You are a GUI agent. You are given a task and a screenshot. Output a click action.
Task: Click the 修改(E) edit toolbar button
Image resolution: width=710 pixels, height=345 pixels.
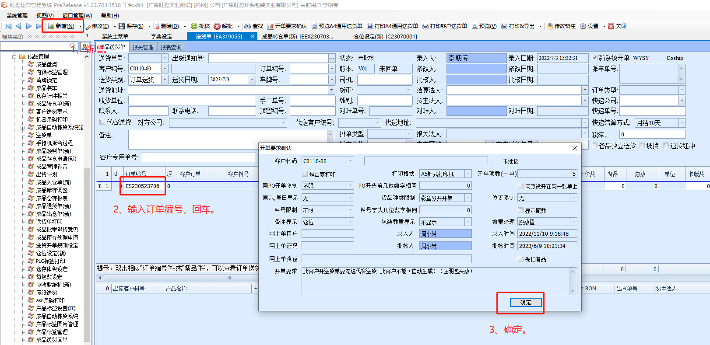pos(97,26)
